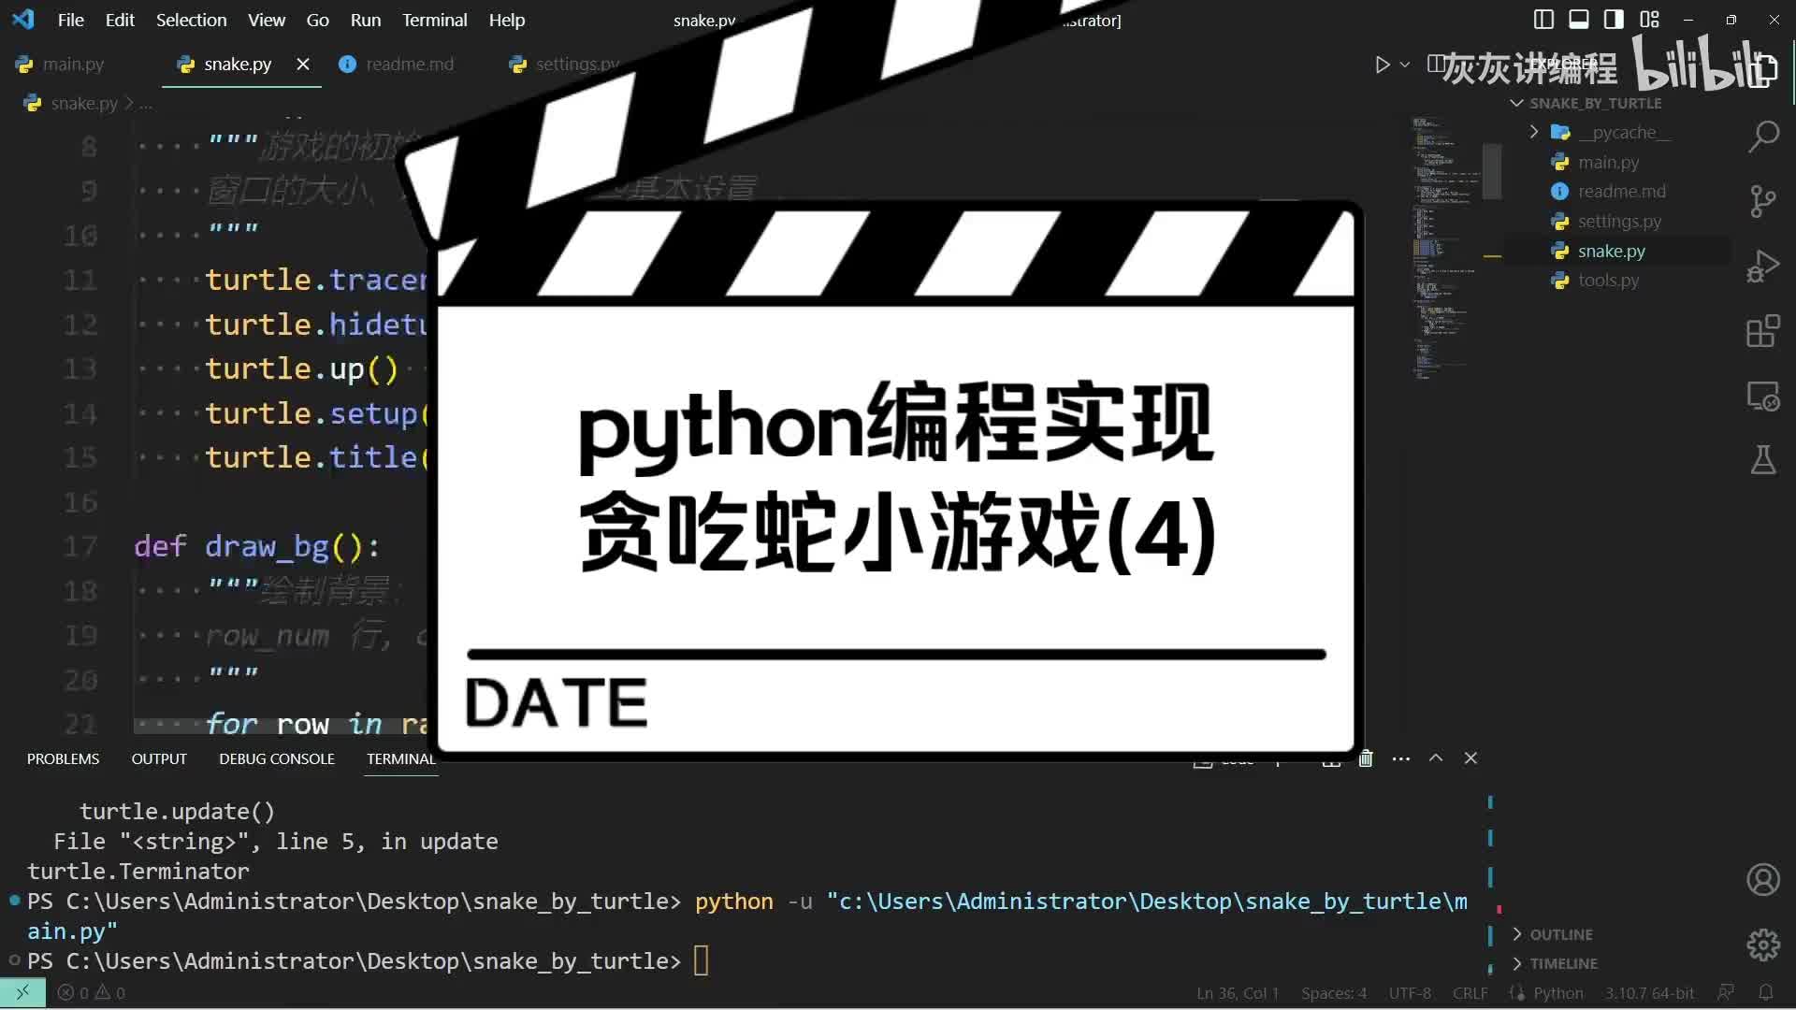Image resolution: width=1796 pixels, height=1010 pixels.
Task: Click the UTF-8 encoding status item
Action: 1410,993
